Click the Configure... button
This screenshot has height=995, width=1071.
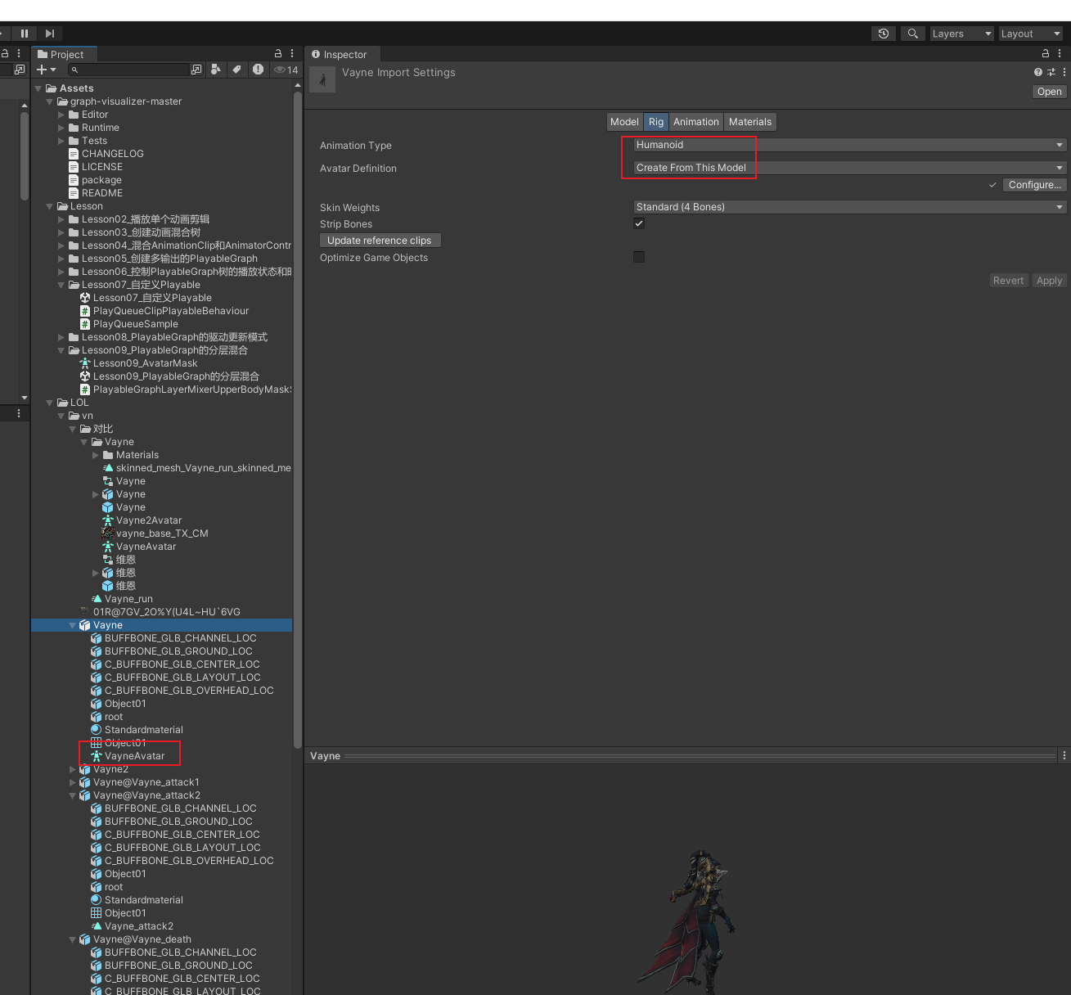click(x=1034, y=185)
